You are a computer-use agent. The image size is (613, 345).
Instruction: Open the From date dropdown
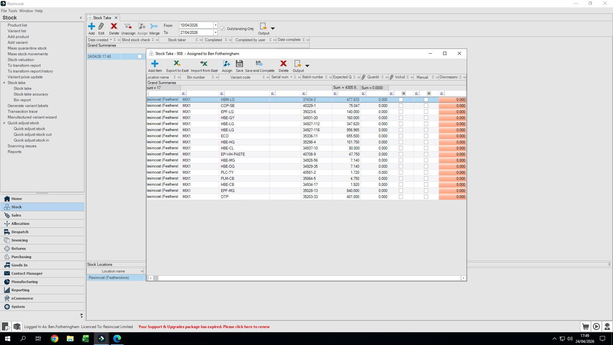pyautogui.click(x=216, y=25)
